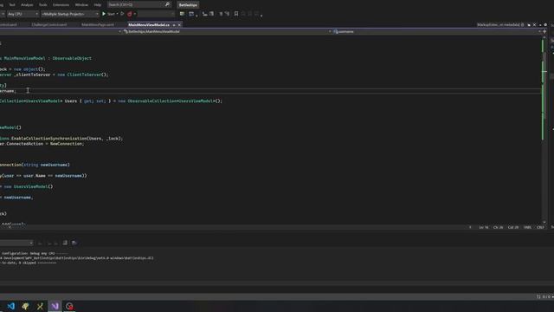
Task: Close the MainMenuViewModel.cs tab
Action: point(179,25)
